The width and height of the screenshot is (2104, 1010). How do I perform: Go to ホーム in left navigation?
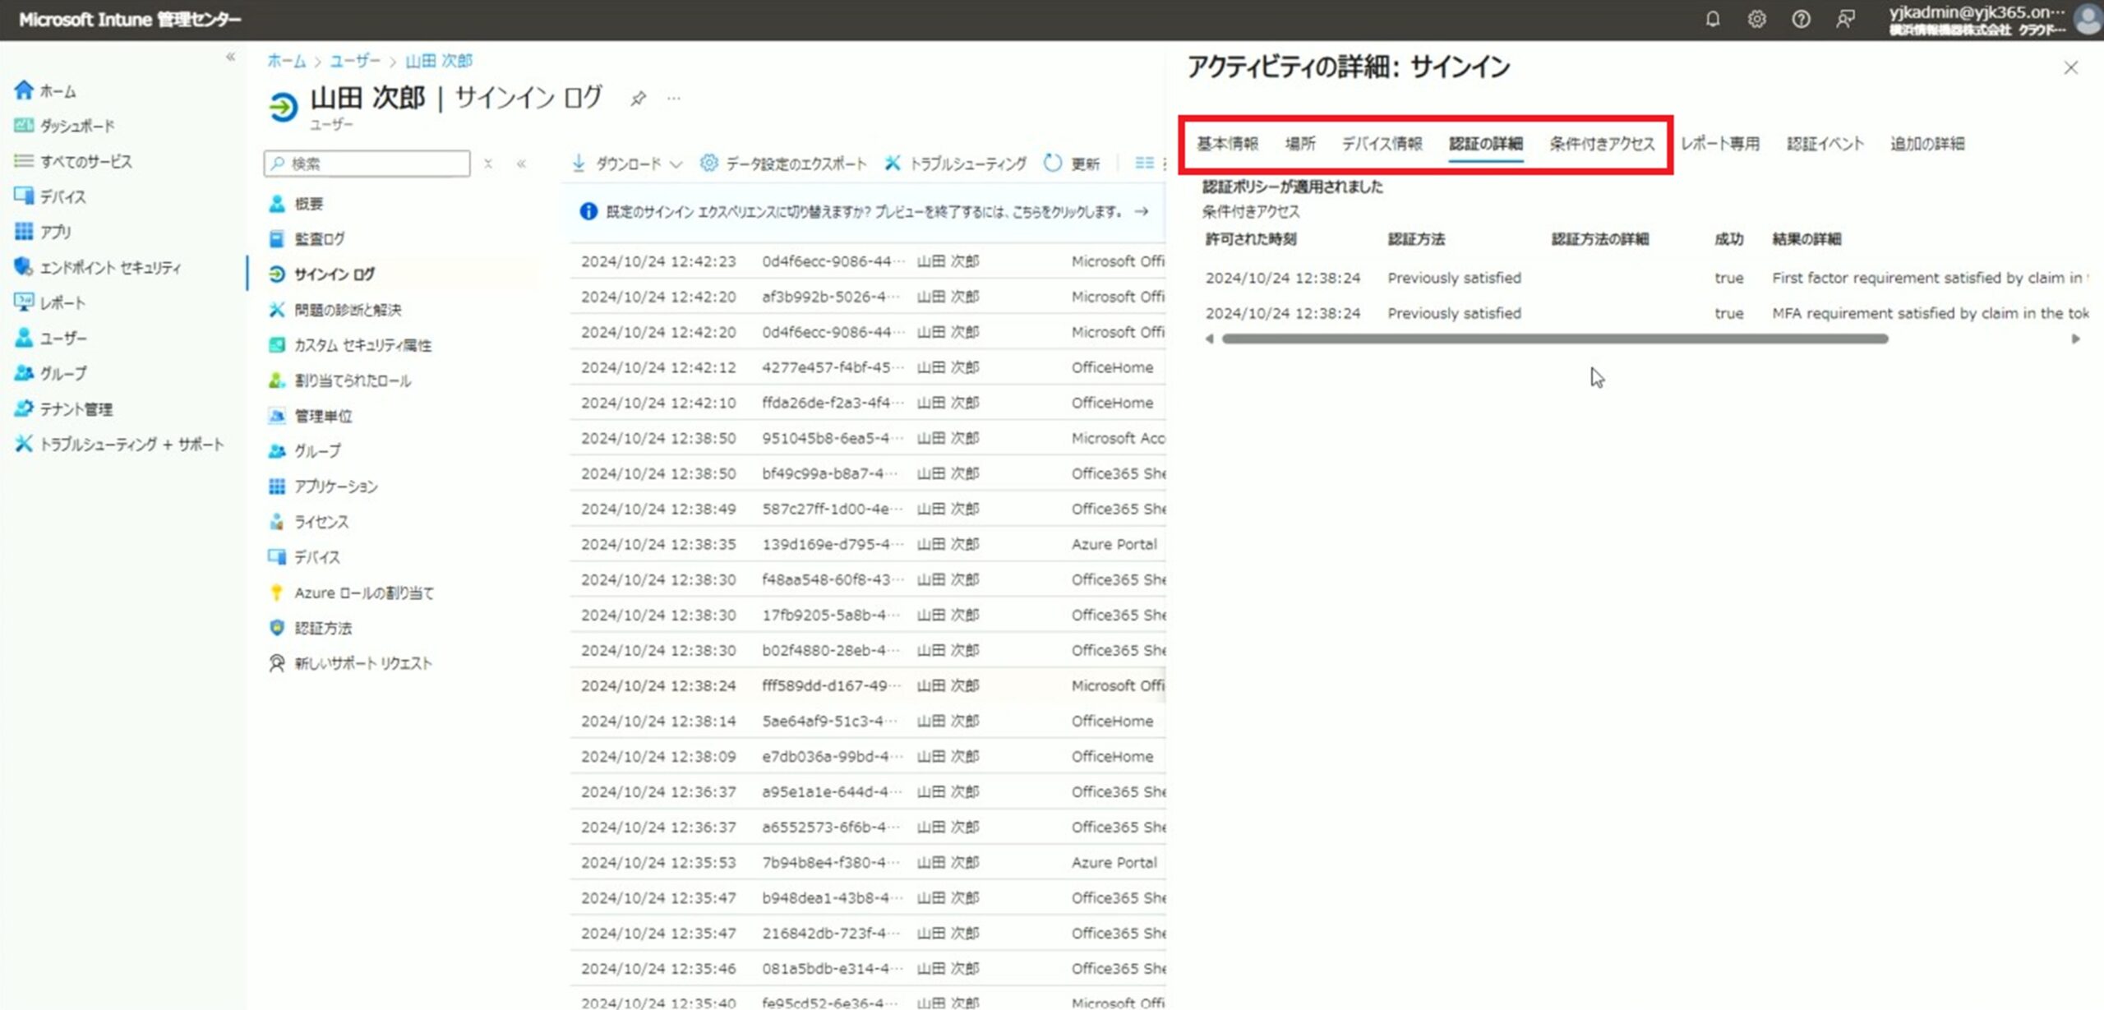coord(46,90)
